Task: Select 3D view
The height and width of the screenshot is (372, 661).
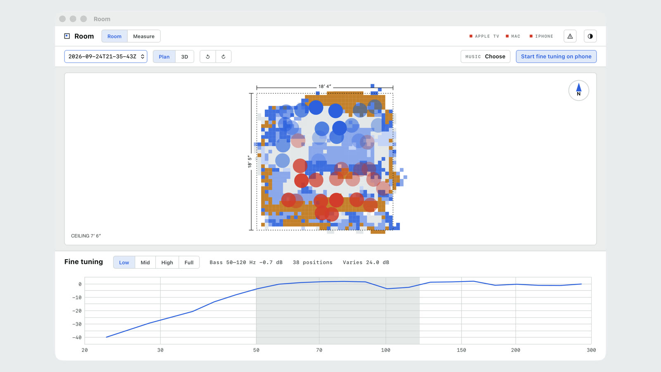Action: click(185, 57)
